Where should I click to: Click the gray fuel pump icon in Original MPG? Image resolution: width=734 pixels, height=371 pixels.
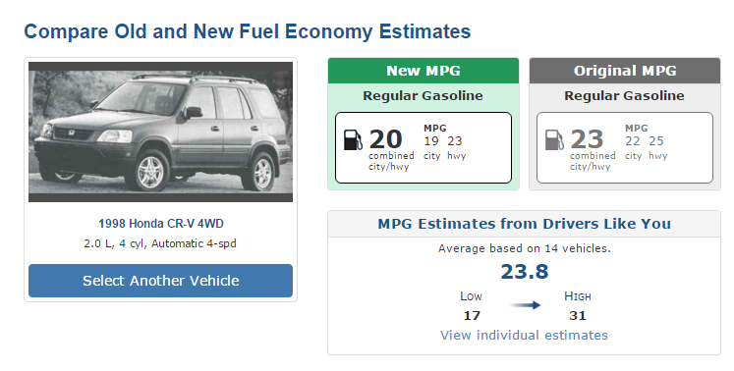click(x=554, y=140)
